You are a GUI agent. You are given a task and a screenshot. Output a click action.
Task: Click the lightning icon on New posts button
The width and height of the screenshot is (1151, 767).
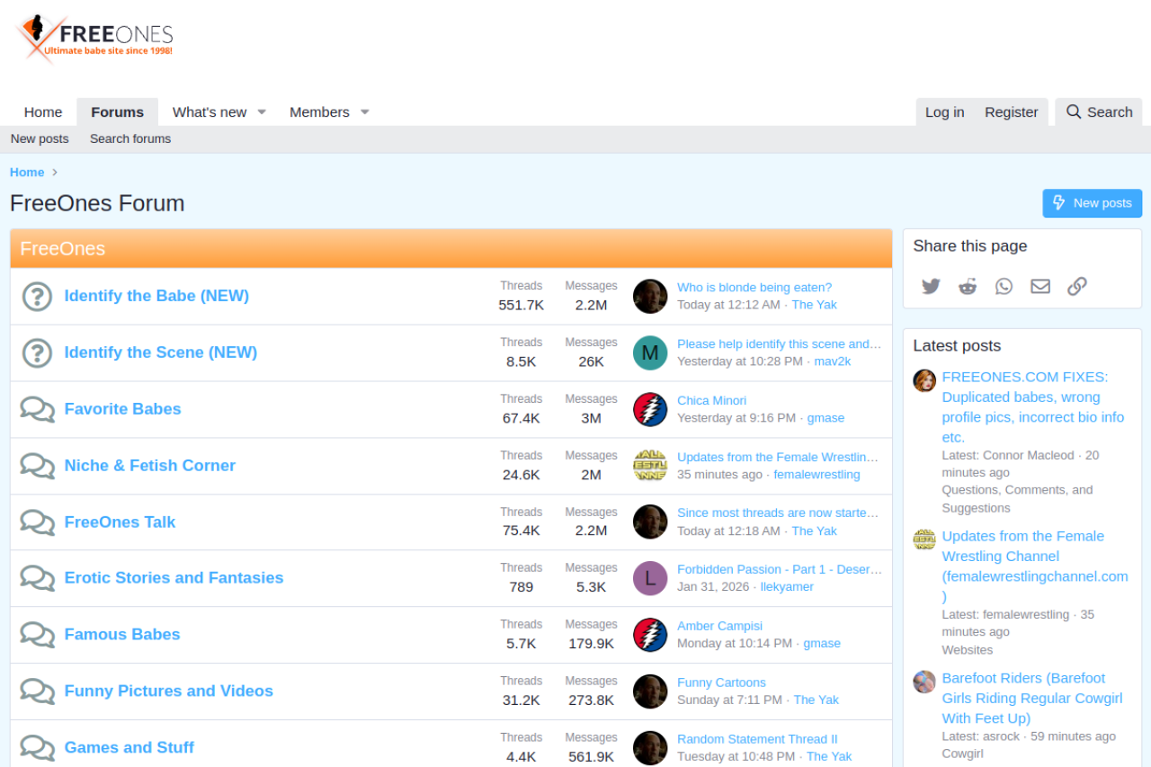click(1059, 203)
